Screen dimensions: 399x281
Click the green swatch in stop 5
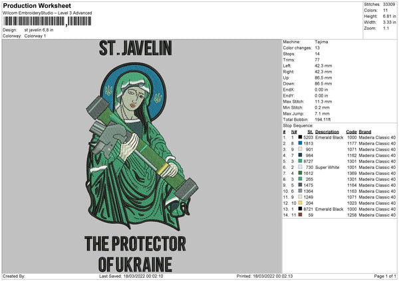pos(301,161)
